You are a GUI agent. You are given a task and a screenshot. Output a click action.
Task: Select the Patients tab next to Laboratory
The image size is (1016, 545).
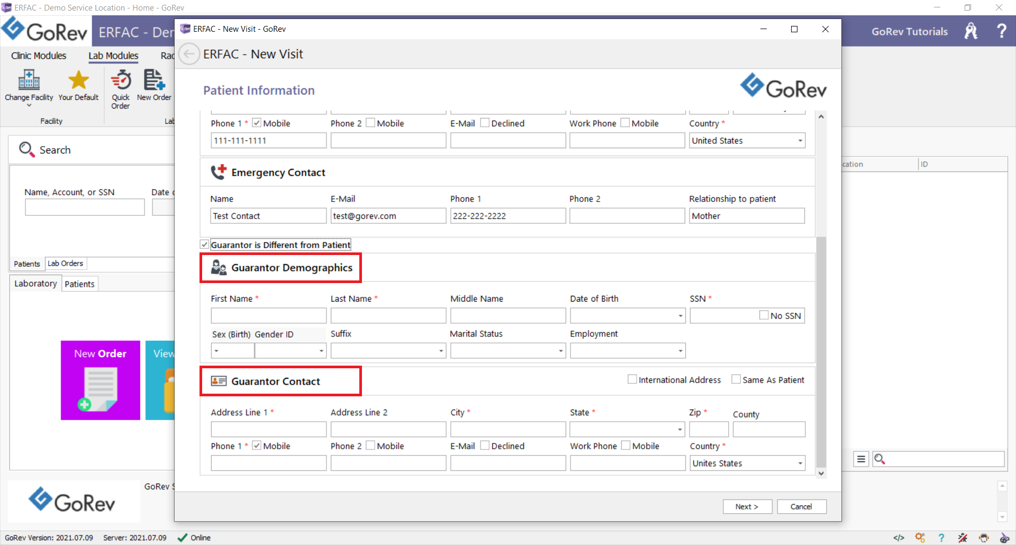tap(79, 284)
